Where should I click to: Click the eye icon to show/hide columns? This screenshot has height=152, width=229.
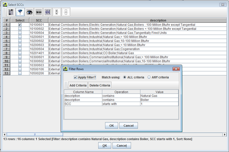[29, 12]
